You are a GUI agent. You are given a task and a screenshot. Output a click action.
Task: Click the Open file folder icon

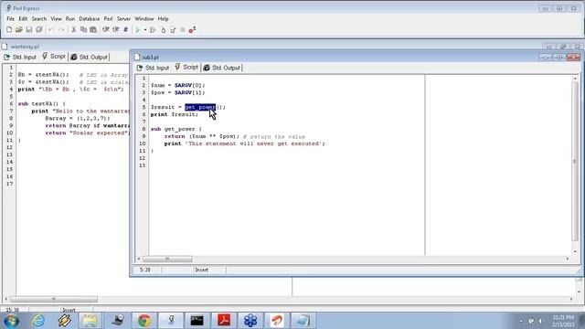point(19,29)
